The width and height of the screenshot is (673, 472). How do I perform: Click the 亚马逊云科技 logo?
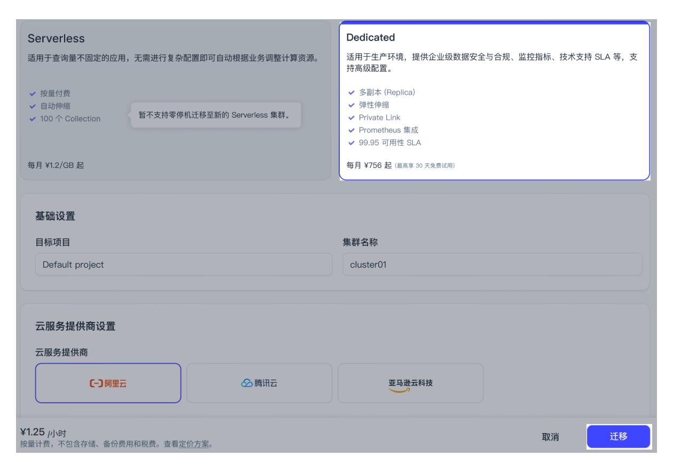click(x=411, y=386)
